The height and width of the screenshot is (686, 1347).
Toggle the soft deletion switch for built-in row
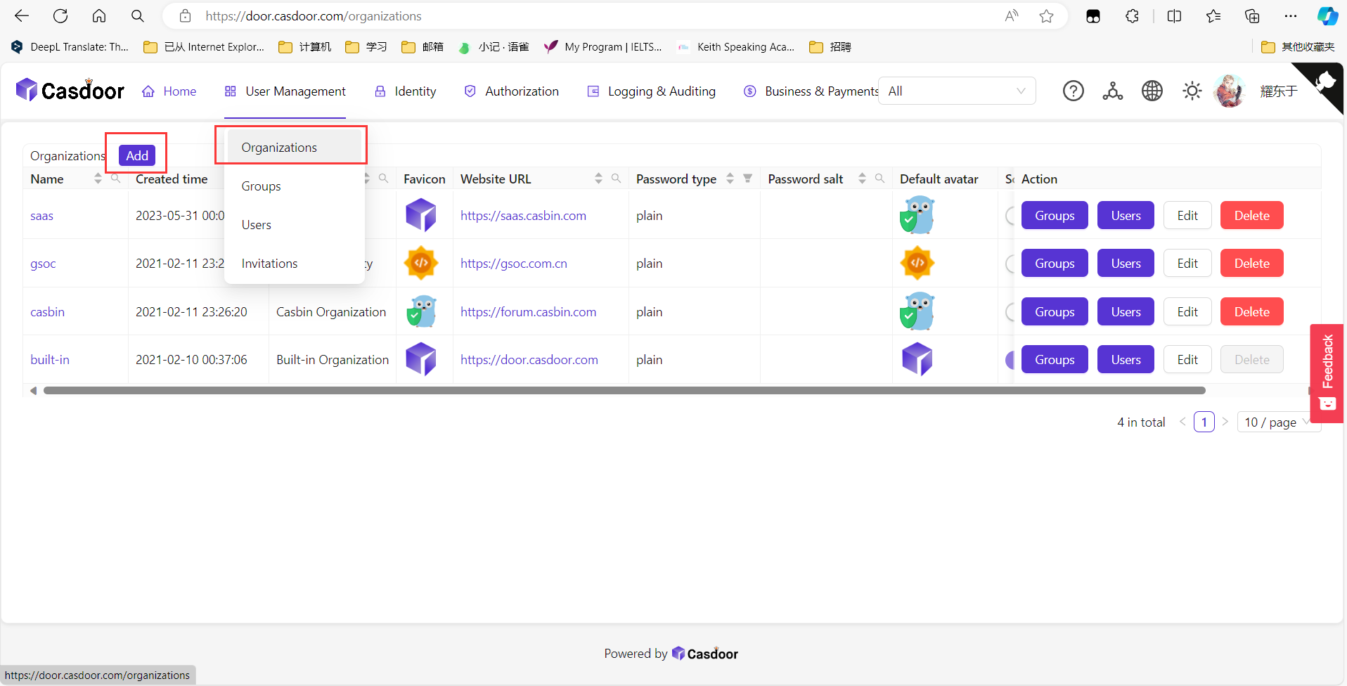pos(1010,360)
